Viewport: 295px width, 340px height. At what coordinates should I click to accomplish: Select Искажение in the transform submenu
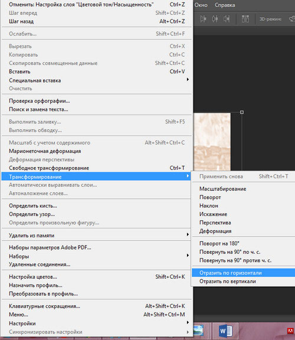tap(244, 214)
